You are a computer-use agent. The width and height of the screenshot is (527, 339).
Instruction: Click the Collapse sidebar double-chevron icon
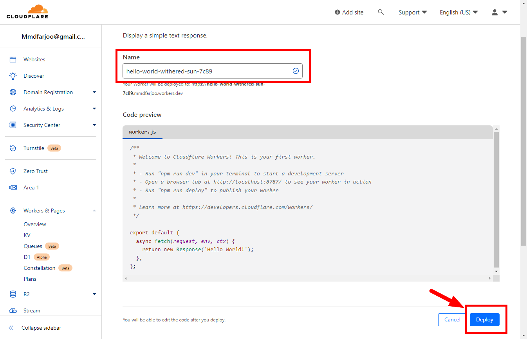[11, 328]
